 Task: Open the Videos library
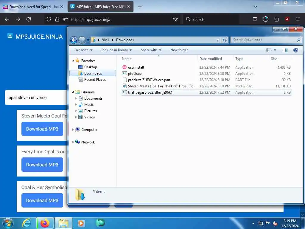tap(89, 117)
